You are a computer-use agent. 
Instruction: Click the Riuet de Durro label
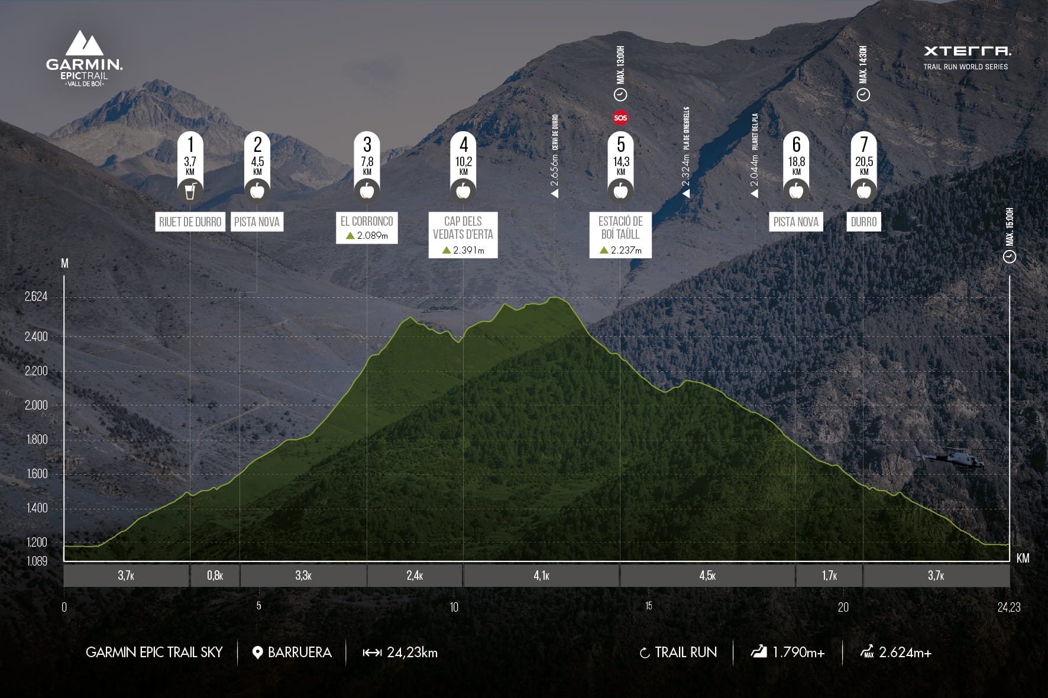click(x=190, y=222)
